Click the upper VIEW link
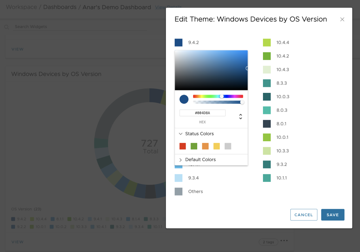 click(x=18, y=49)
